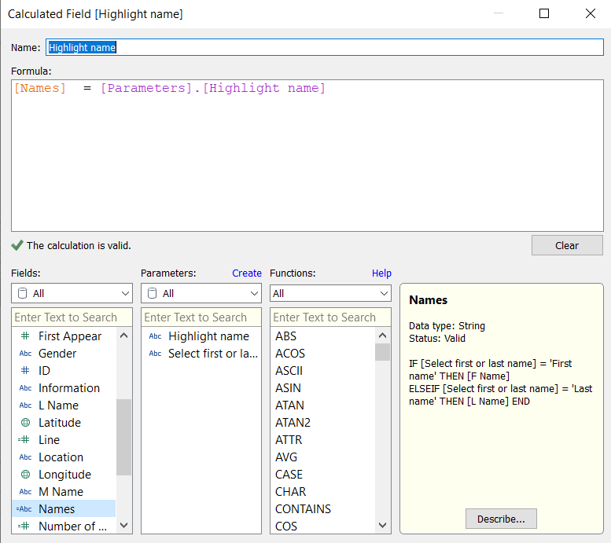Image resolution: width=611 pixels, height=543 pixels.
Task: Click the Abc icon beside Information field
Action: (25, 388)
